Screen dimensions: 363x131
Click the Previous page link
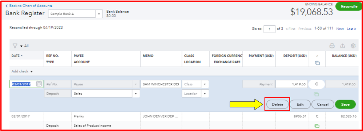click(x=305, y=29)
